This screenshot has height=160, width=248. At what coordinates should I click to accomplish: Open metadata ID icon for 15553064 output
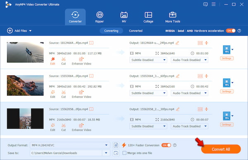(x=200, y=76)
